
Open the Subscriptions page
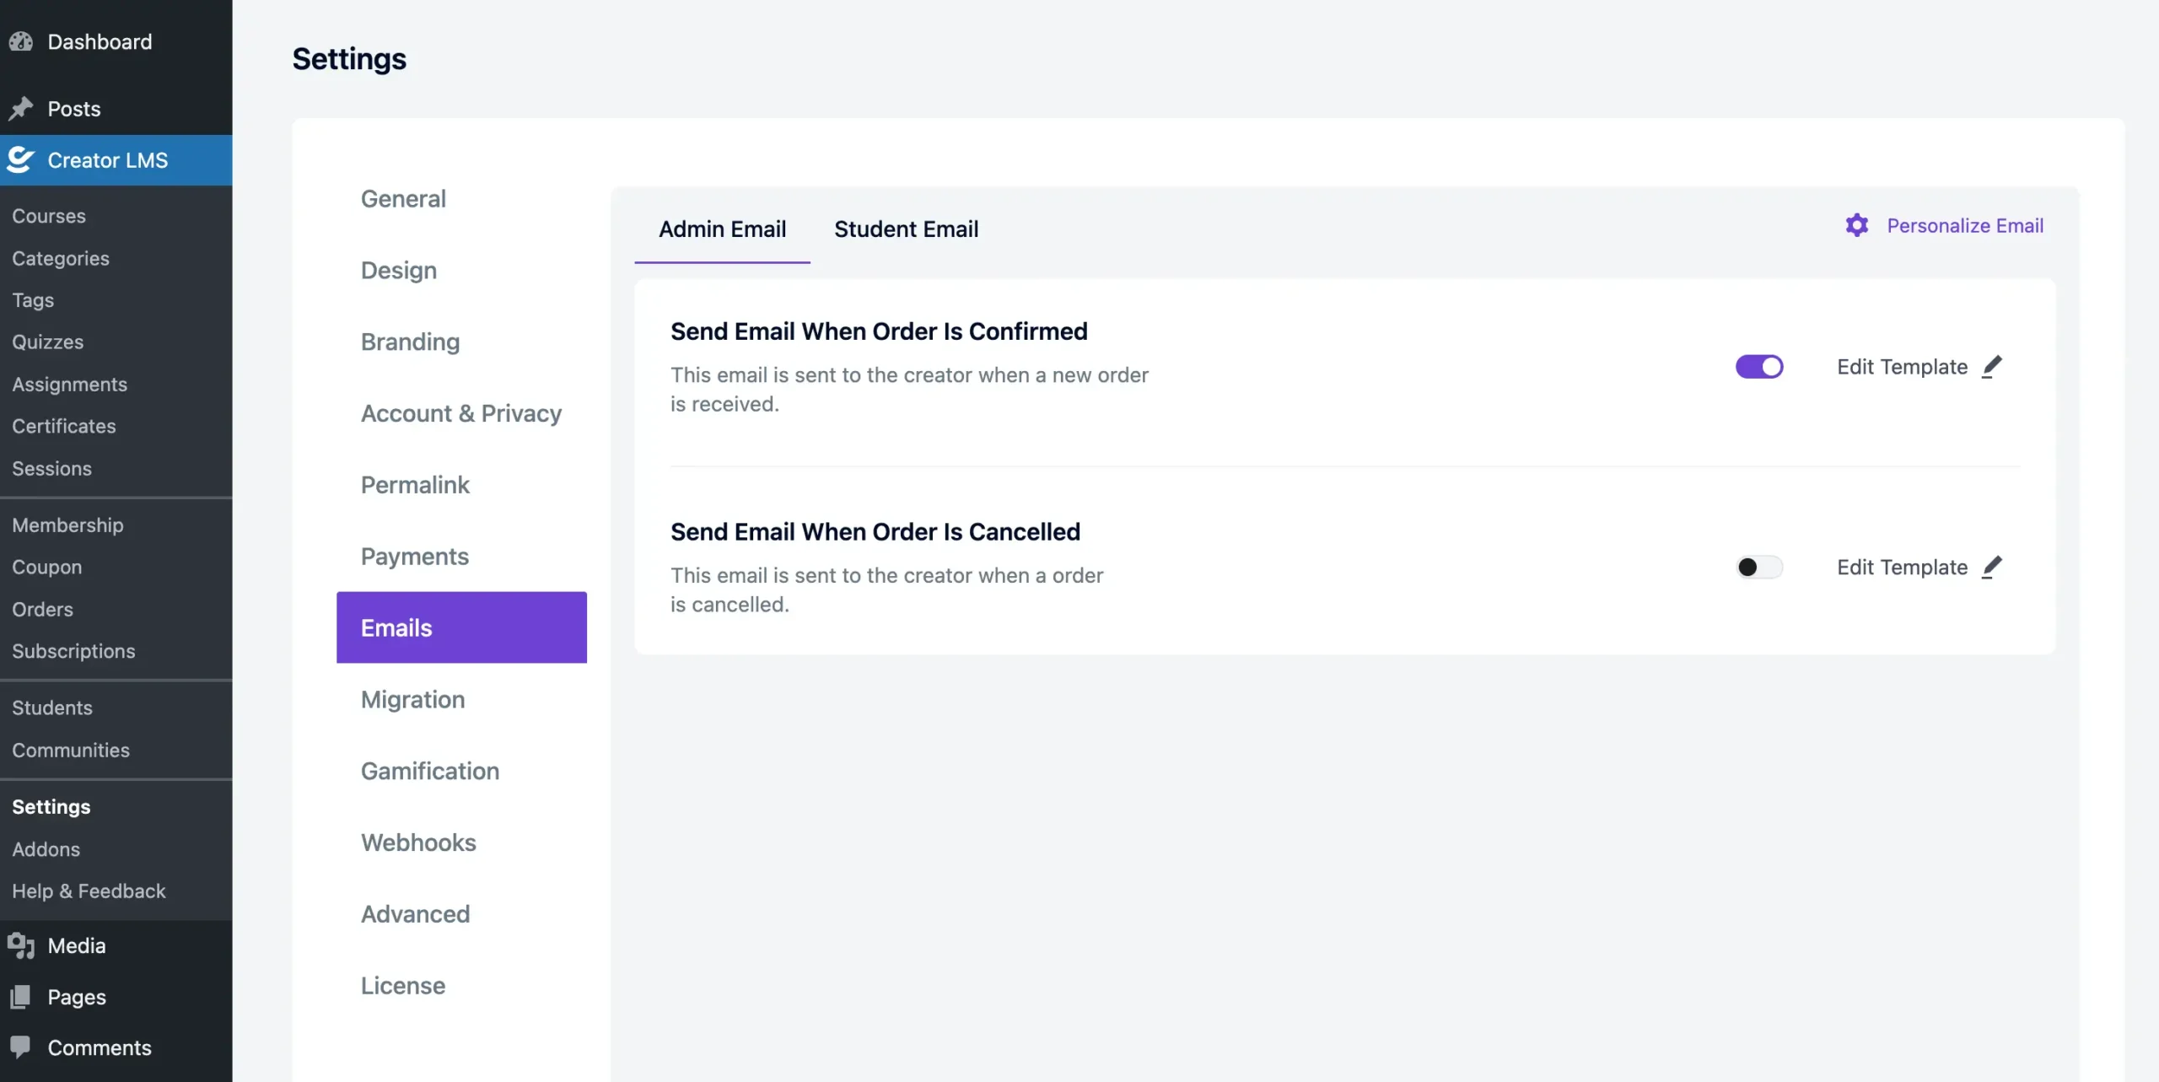[x=74, y=650]
